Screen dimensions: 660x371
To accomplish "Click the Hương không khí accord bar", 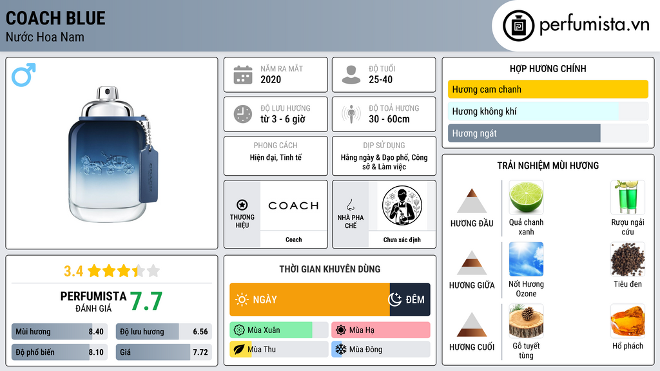I will point(548,111).
